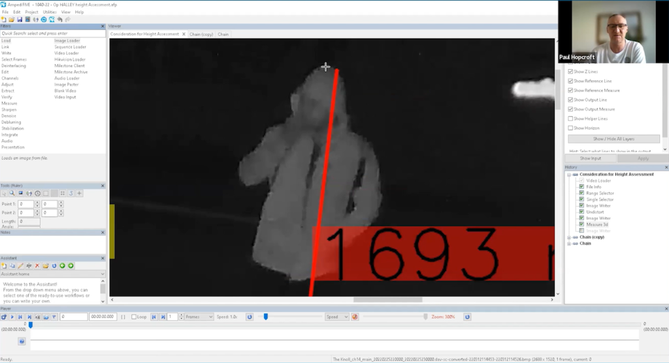Toggle Show Reference Line checkbox
669x363 pixels.
570,81
